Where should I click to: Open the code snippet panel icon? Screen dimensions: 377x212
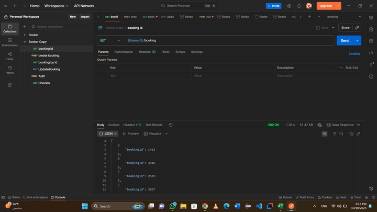pyautogui.click(x=371, y=53)
